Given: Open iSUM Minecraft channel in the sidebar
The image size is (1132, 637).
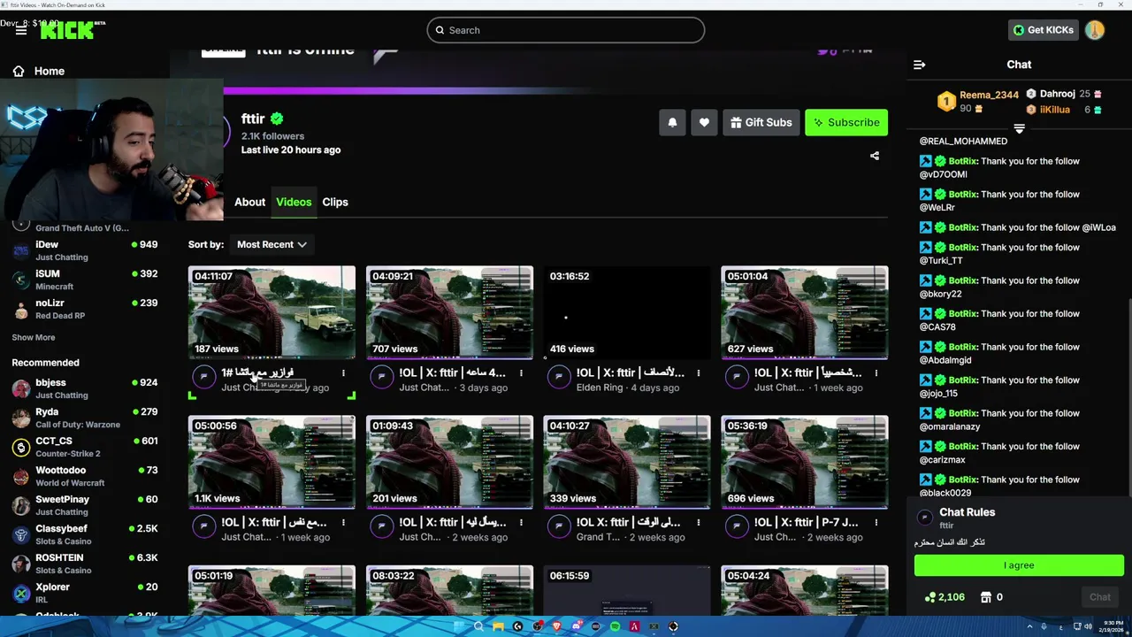Looking at the screenshot, I should tap(85, 280).
